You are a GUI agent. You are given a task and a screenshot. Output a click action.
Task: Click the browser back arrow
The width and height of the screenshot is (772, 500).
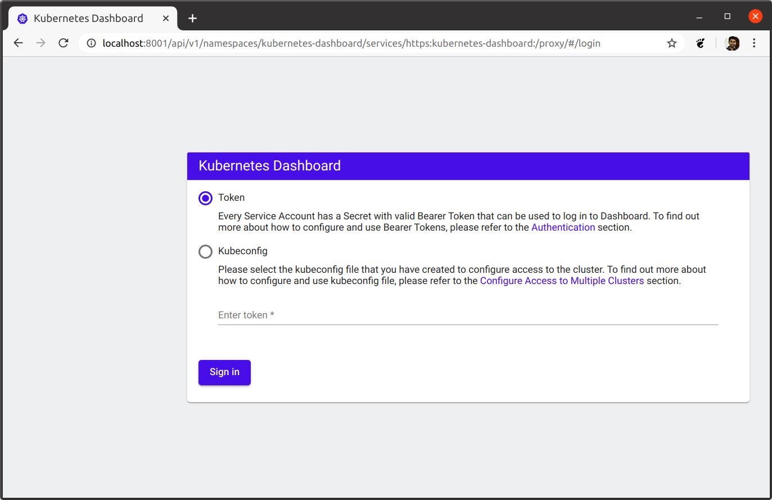tap(18, 43)
